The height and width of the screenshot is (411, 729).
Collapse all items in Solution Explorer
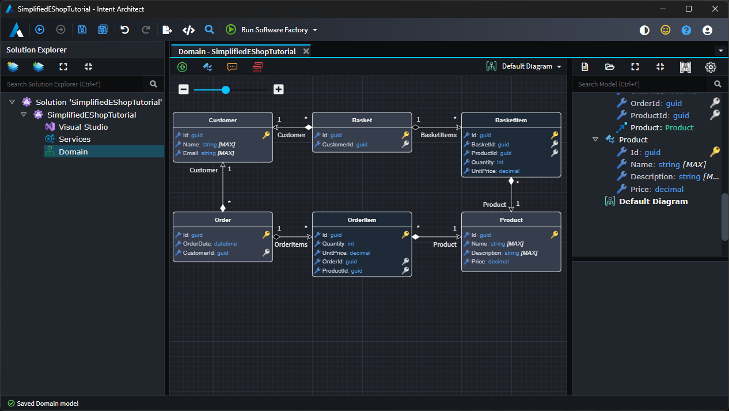(88, 67)
